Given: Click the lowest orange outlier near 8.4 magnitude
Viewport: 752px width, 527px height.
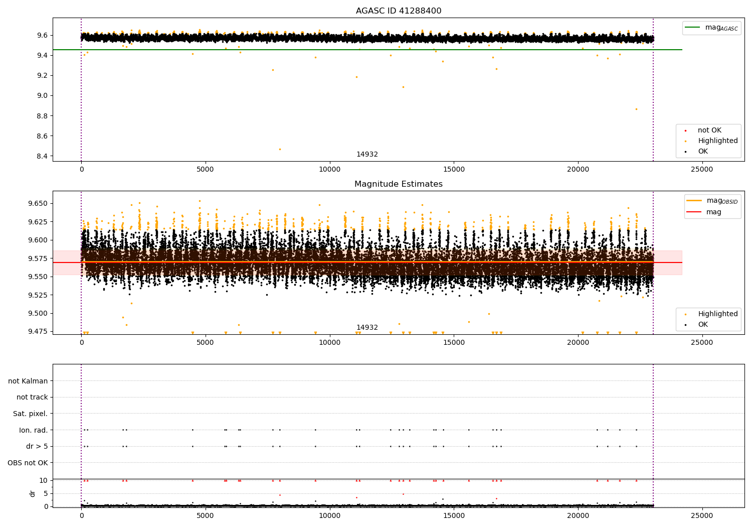Looking at the screenshot, I should pyautogui.click(x=280, y=149).
